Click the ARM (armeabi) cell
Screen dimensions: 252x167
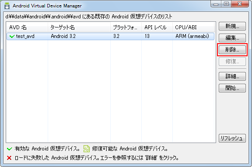pyautogui.click(x=192, y=36)
